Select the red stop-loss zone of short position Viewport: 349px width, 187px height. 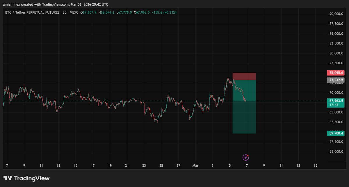point(244,76)
